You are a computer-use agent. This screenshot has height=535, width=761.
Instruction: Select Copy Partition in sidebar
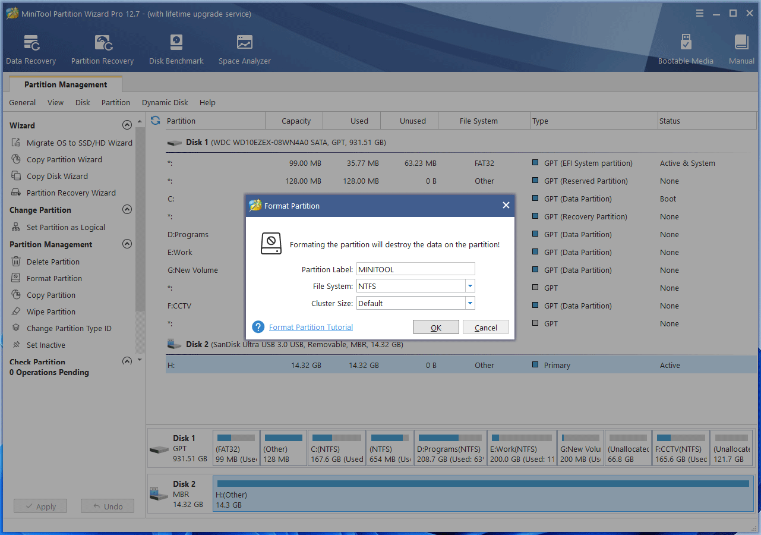[43, 295]
